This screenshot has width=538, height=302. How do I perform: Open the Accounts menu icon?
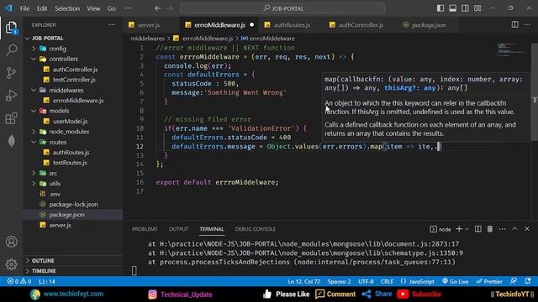click(x=11, y=242)
